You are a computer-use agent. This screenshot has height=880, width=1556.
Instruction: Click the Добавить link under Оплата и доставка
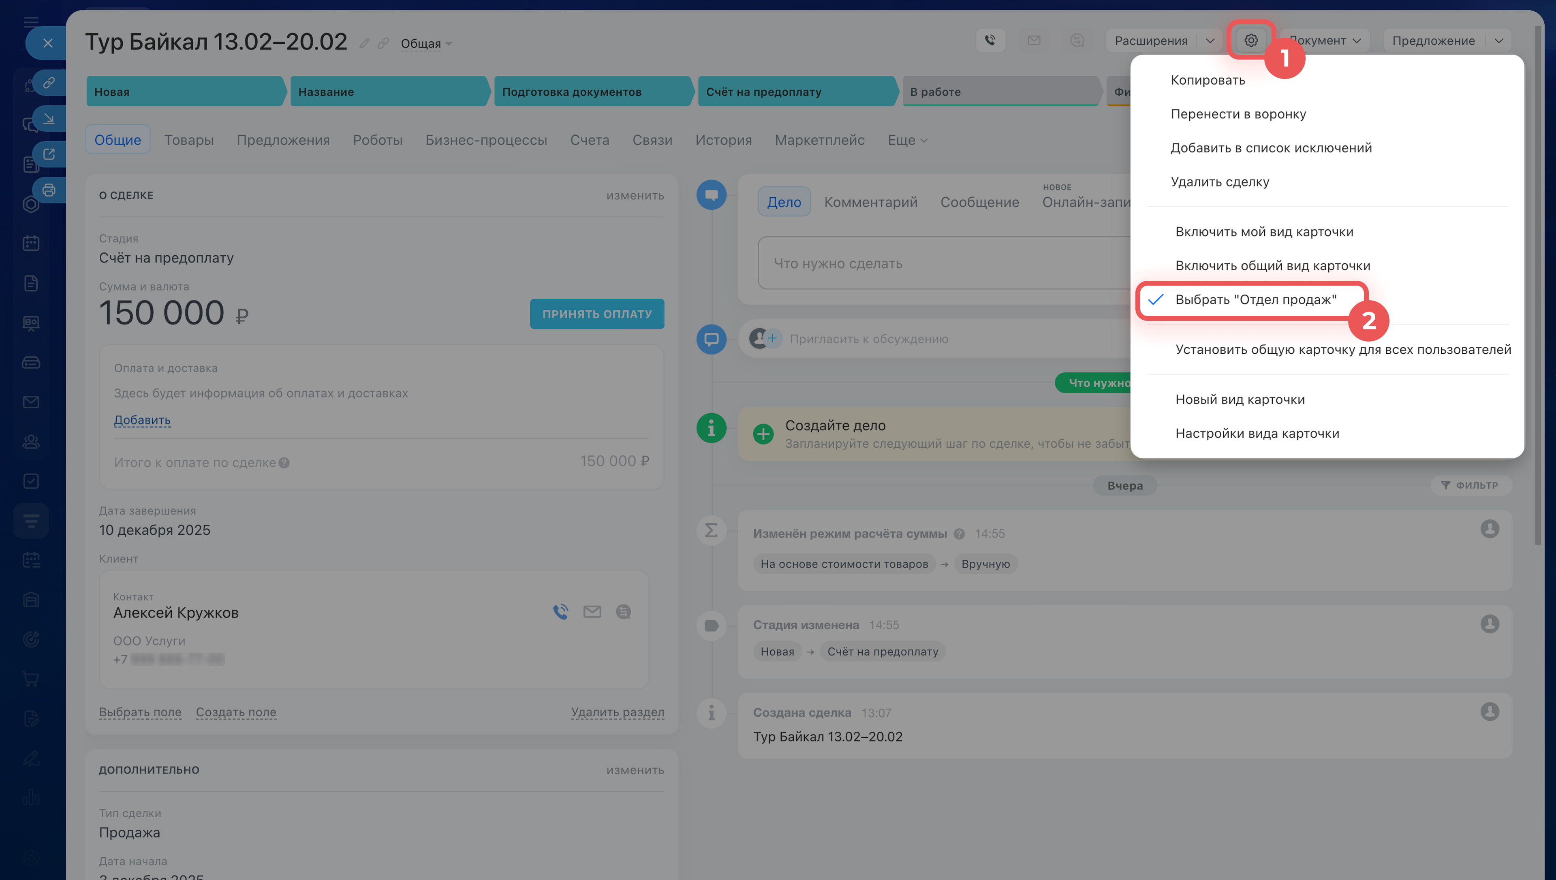click(x=142, y=420)
